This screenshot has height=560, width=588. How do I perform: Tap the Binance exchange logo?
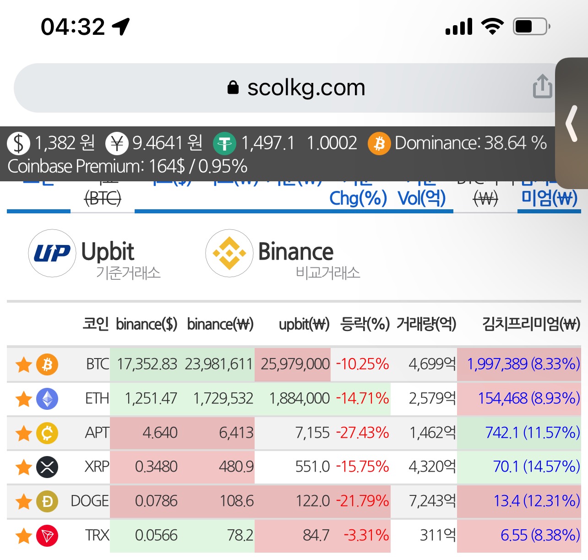[x=229, y=253]
